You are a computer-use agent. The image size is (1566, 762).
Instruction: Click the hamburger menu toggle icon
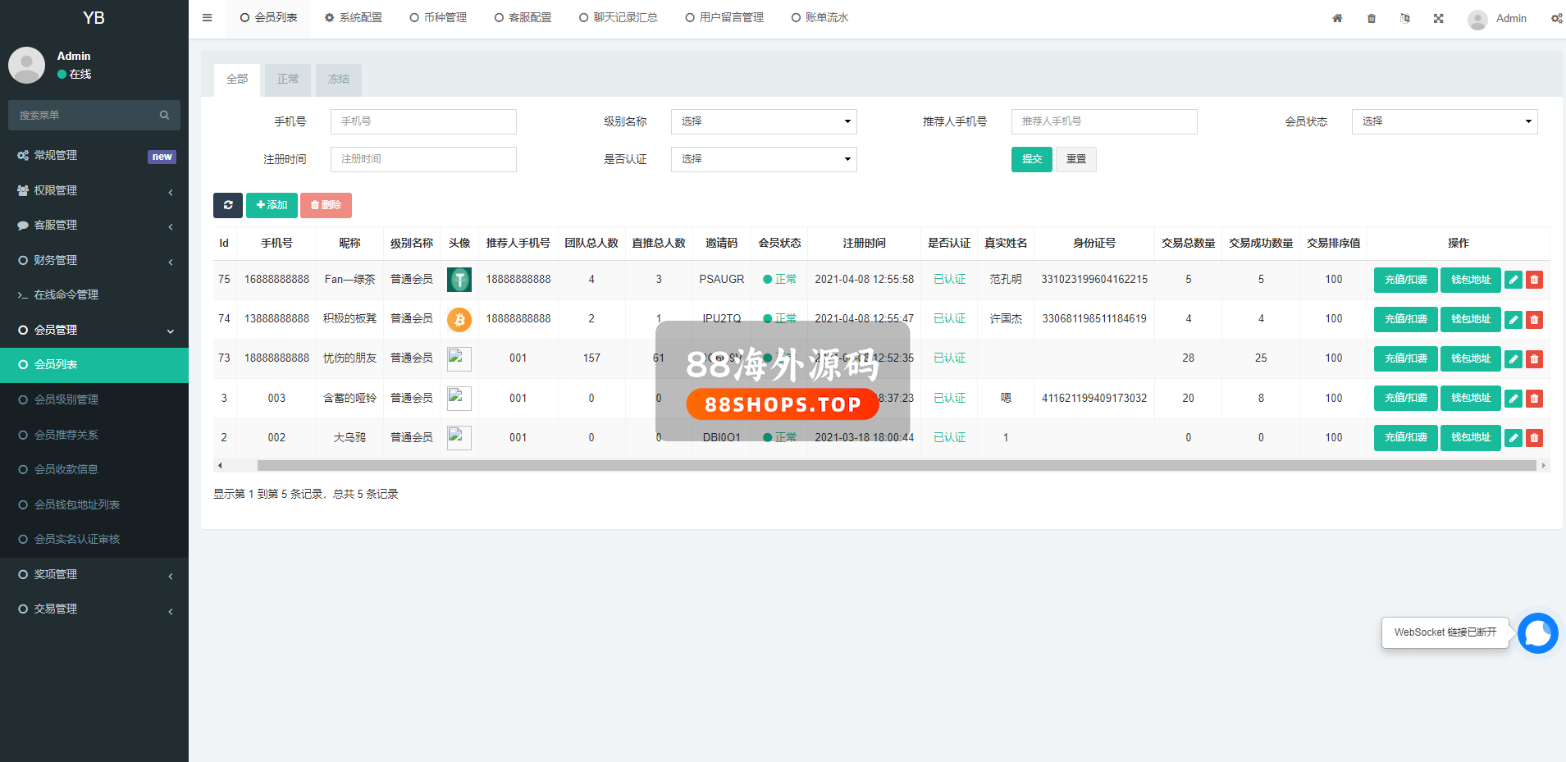[207, 18]
